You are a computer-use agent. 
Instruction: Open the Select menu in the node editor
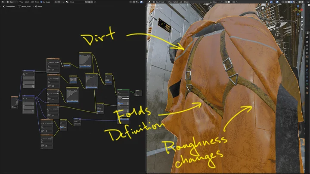(27, 2)
